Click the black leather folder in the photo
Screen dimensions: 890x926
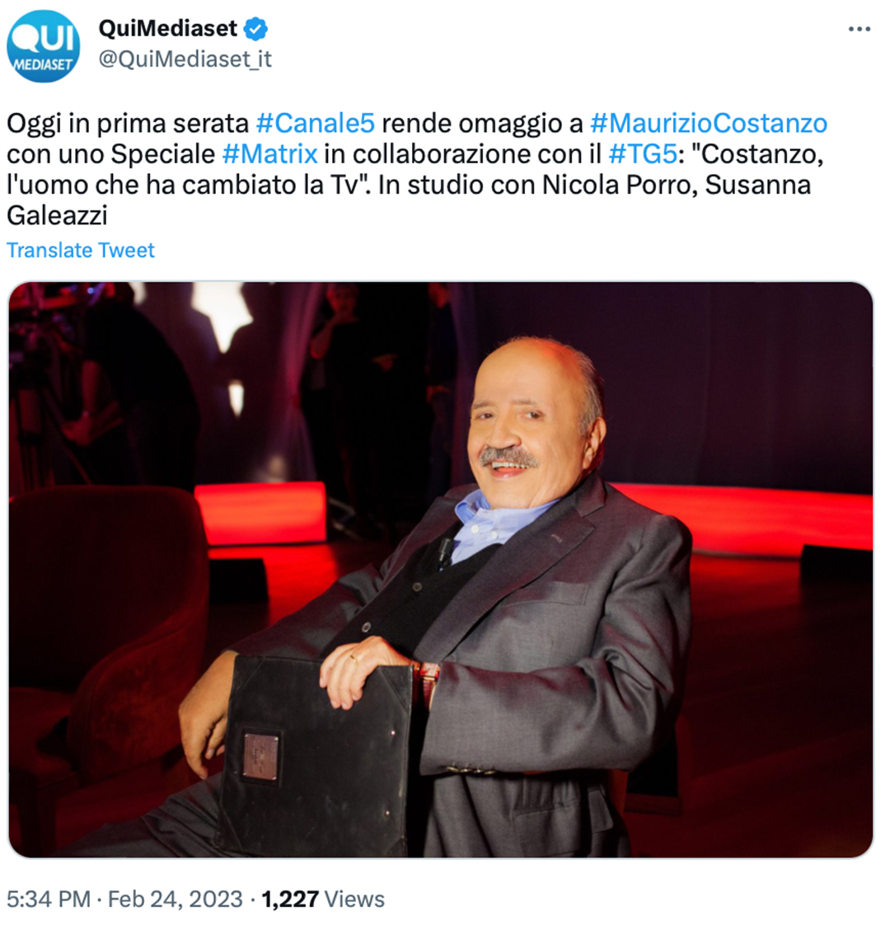[319, 756]
